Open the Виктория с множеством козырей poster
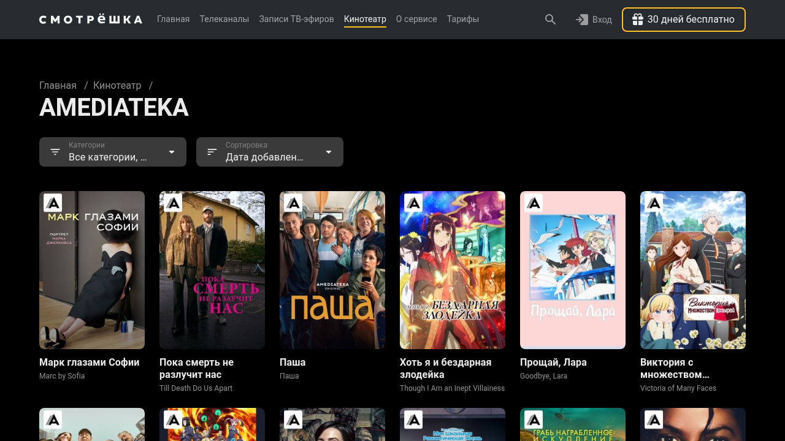The width and height of the screenshot is (785, 441). [693, 270]
